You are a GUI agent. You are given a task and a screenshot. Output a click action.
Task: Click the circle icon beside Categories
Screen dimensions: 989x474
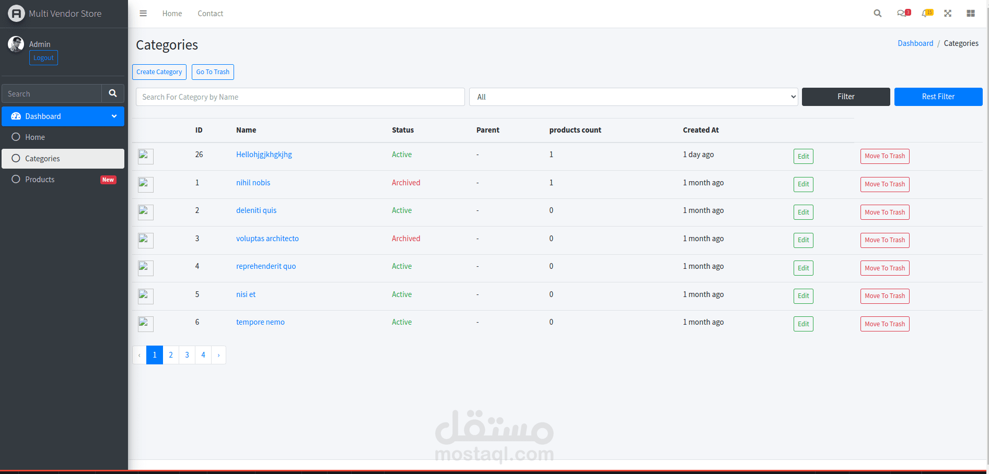(x=16, y=158)
